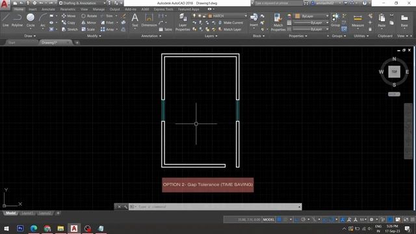Viewport: 416px width, 234px height.
Task: Open workspace switching gear in status bar
Action: tap(371, 220)
